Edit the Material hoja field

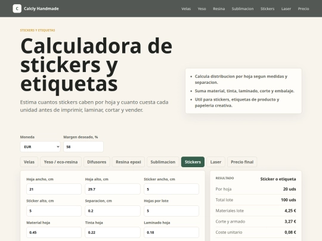pos(54,233)
